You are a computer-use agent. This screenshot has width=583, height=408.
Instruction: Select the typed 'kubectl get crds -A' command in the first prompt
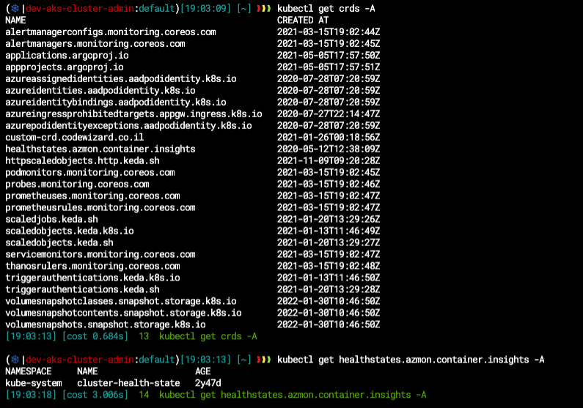click(326, 8)
